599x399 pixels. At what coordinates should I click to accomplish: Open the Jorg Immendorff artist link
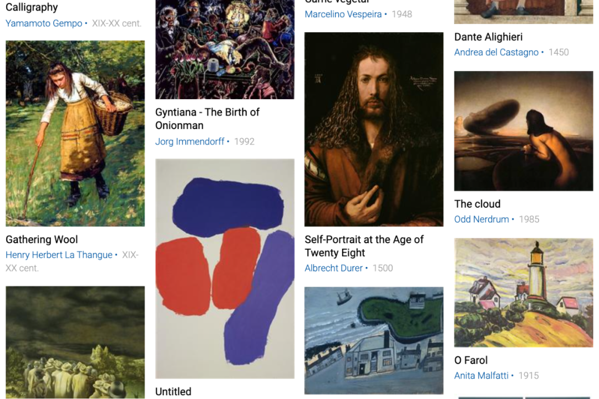pos(190,141)
